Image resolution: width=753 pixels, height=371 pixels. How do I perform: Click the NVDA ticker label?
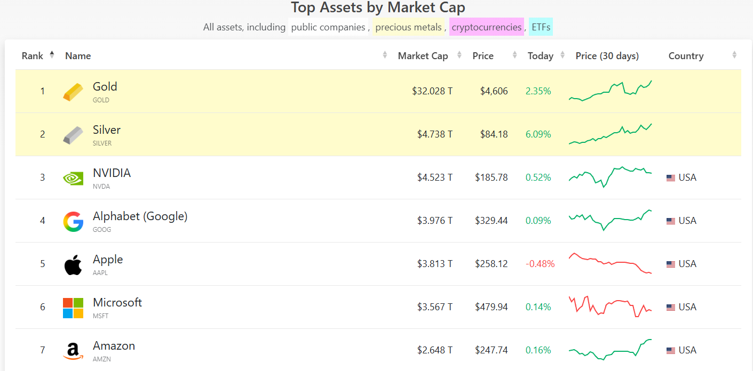pyautogui.click(x=101, y=187)
